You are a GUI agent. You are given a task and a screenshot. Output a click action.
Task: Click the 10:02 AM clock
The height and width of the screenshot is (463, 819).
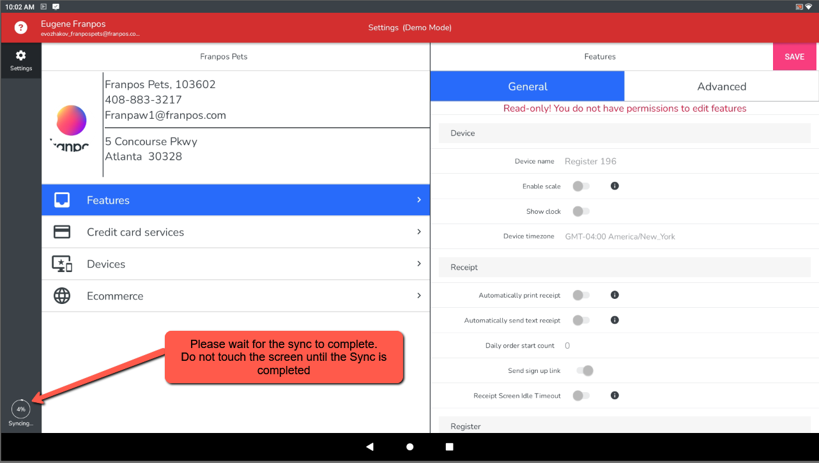coord(19,6)
